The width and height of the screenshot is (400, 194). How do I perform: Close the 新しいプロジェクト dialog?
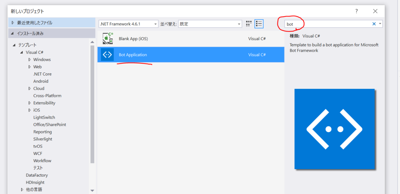[375, 11]
